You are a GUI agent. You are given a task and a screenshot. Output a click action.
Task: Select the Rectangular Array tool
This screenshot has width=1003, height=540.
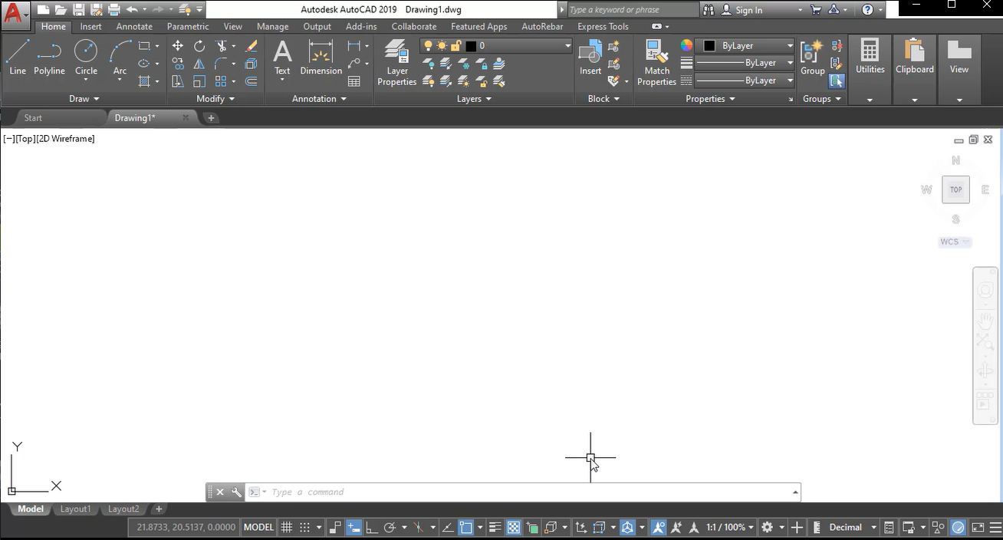pyautogui.click(x=221, y=81)
